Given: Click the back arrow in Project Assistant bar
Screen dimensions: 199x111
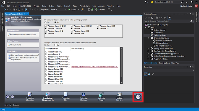Looking at the screenshot, I should click(12, 97).
